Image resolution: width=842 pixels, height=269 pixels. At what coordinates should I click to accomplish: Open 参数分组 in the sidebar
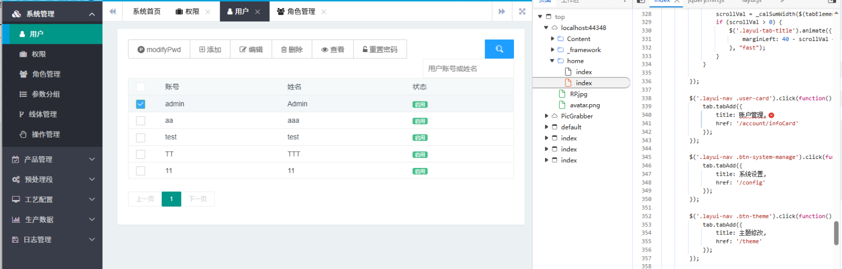53,94
